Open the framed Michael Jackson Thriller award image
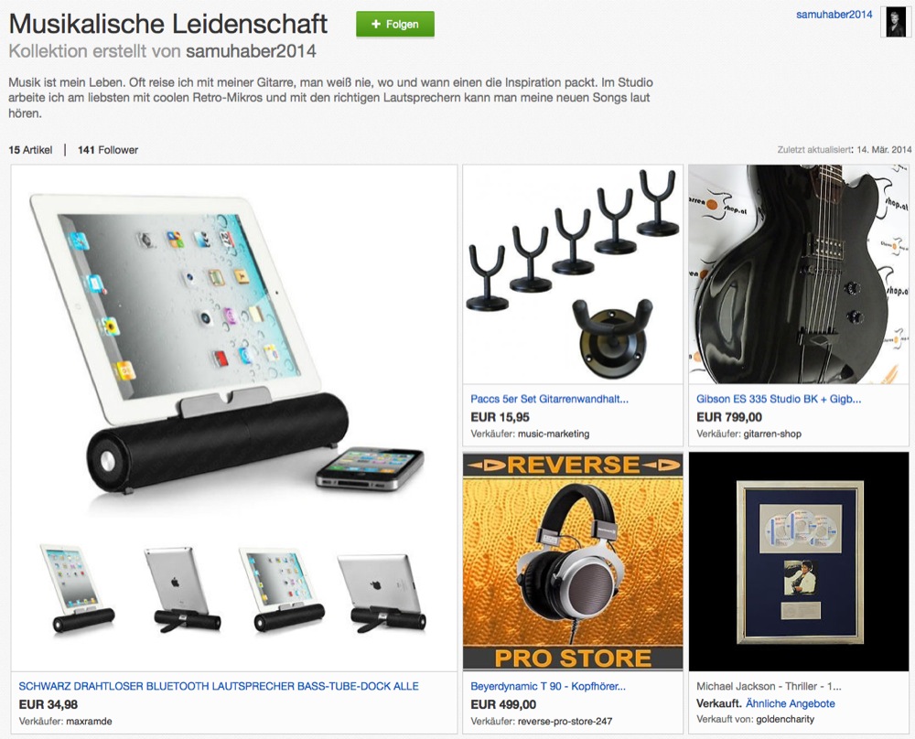 coord(799,561)
